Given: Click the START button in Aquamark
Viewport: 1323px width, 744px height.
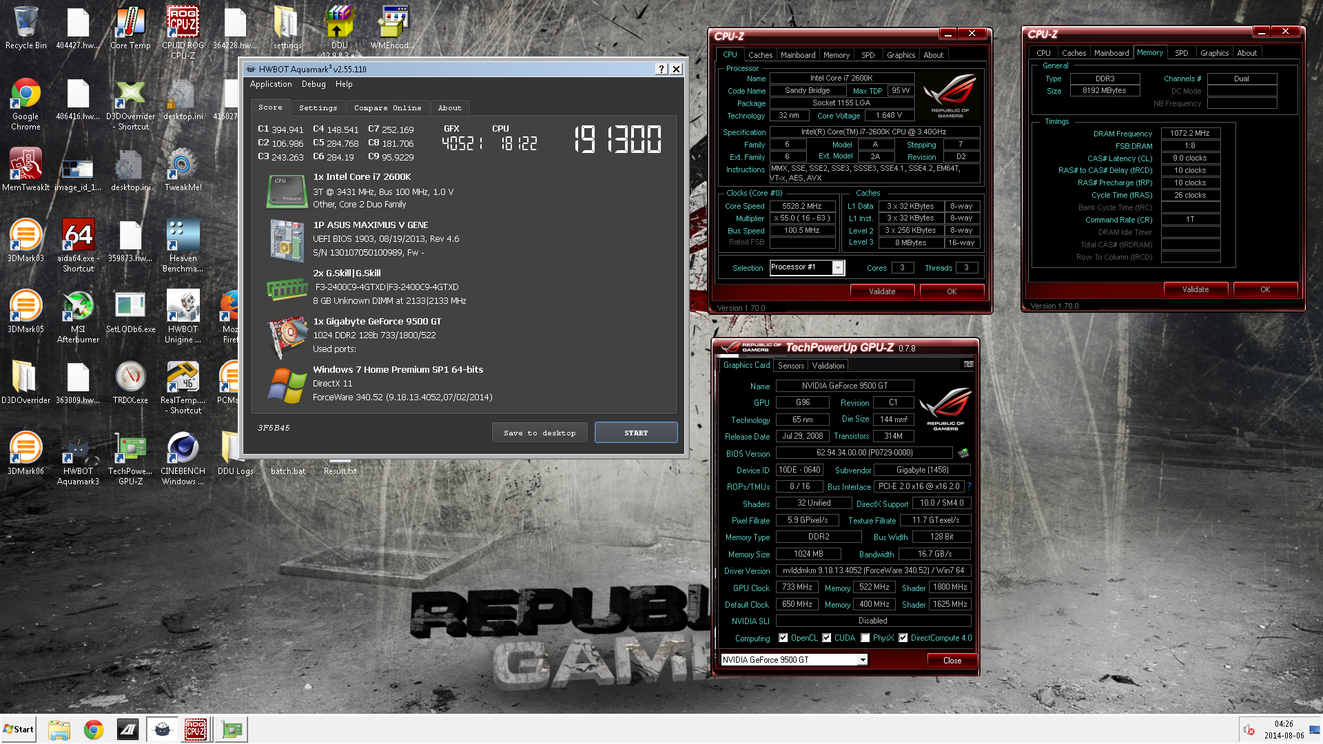Looking at the screenshot, I should (x=636, y=433).
